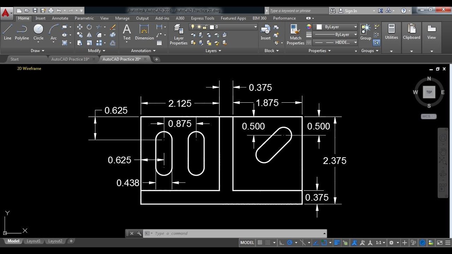Switch to AutoCAD Practice 19 drawing tab
Image resolution: width=452 pixels, height=254 pixels.
[x=70, y=59]
